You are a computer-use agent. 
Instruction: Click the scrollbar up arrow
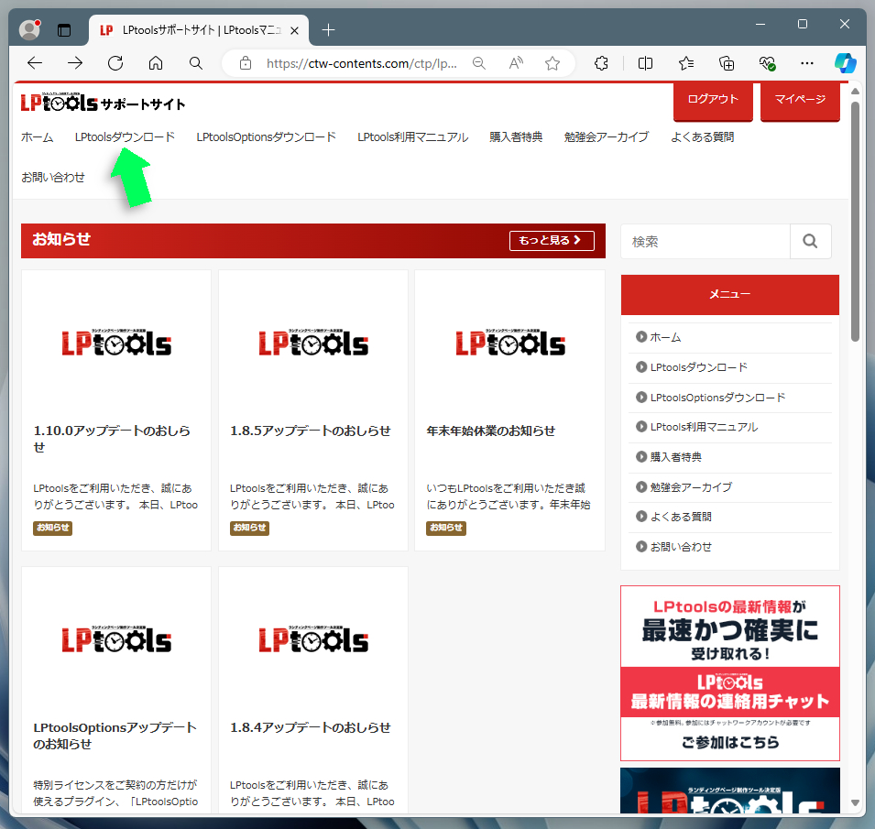click(x=855, y=91)
